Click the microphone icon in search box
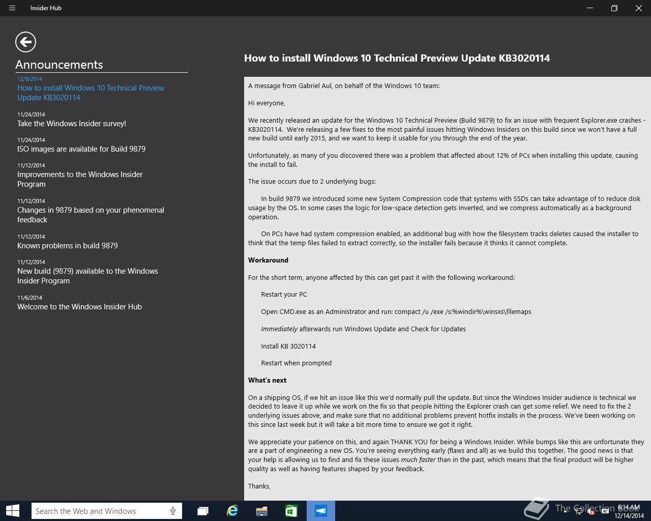Viewport: 651px width, 521px height. pos(173,511)
